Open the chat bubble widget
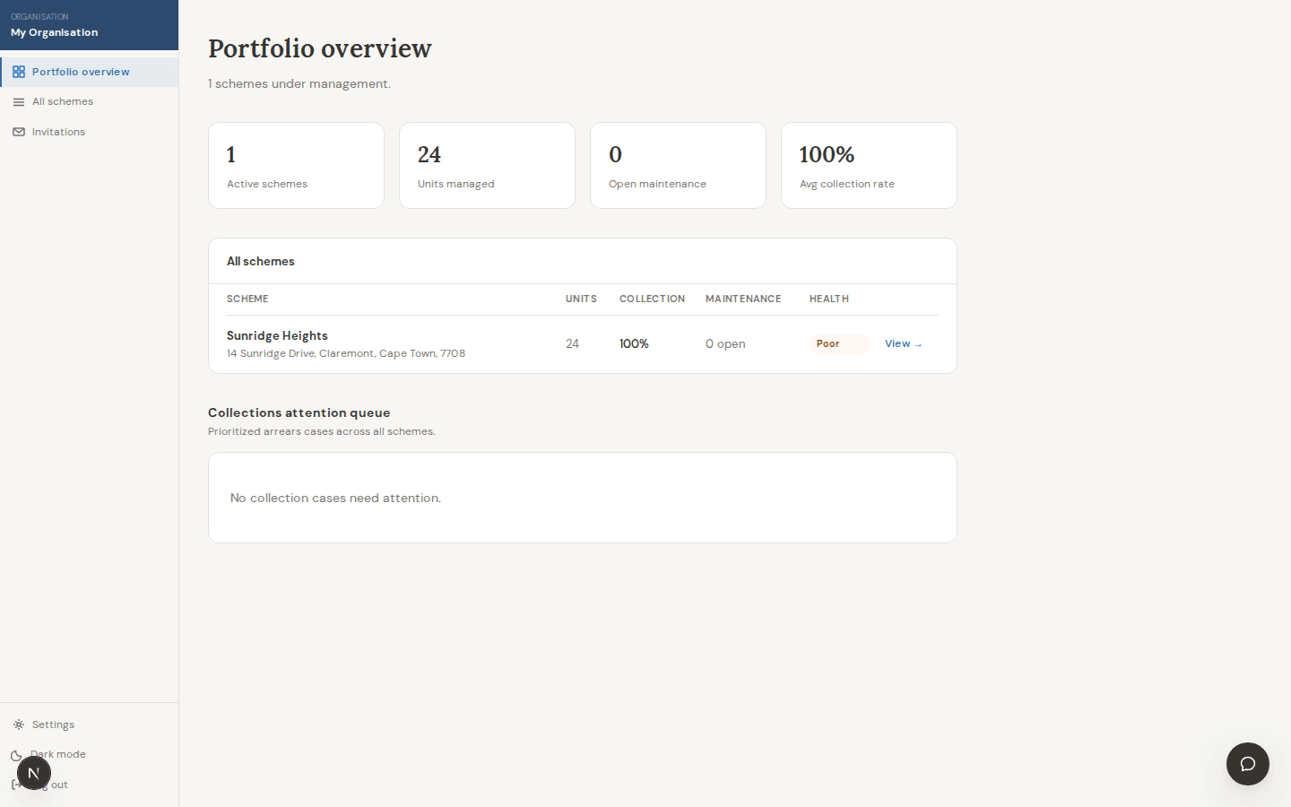This screenshot has height=807, width=1291. tap(1248, 764)
